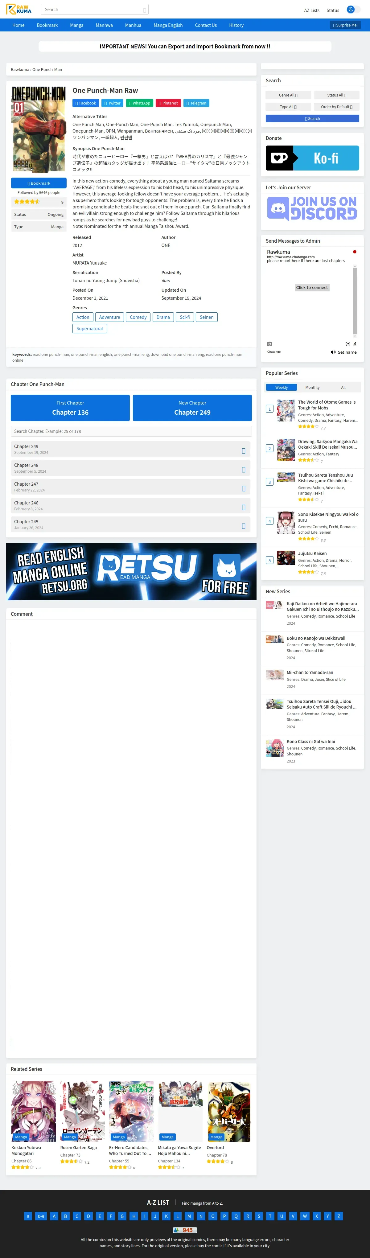
Task: Click the Chatango chat scrollbar
Action: tap(355, 301)
